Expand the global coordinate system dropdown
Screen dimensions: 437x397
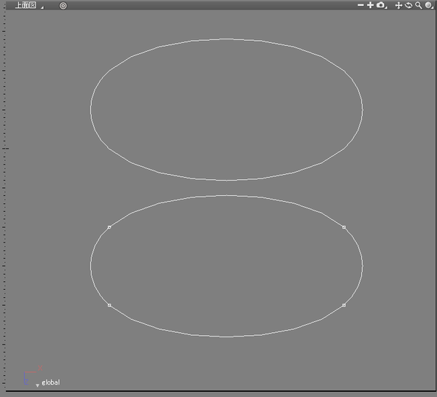click(38, 384)
